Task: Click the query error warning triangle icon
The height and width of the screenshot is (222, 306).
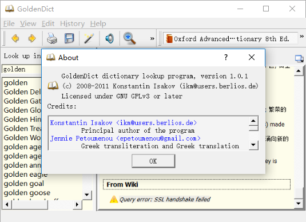Action: pos(114,199)
